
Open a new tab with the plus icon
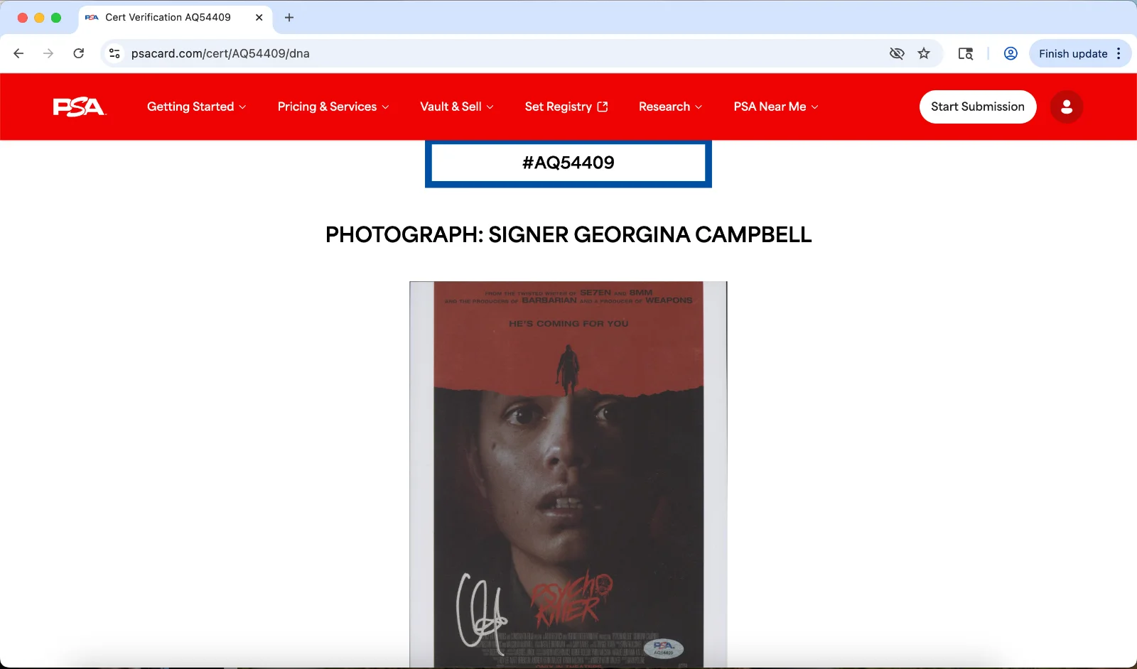289,18
